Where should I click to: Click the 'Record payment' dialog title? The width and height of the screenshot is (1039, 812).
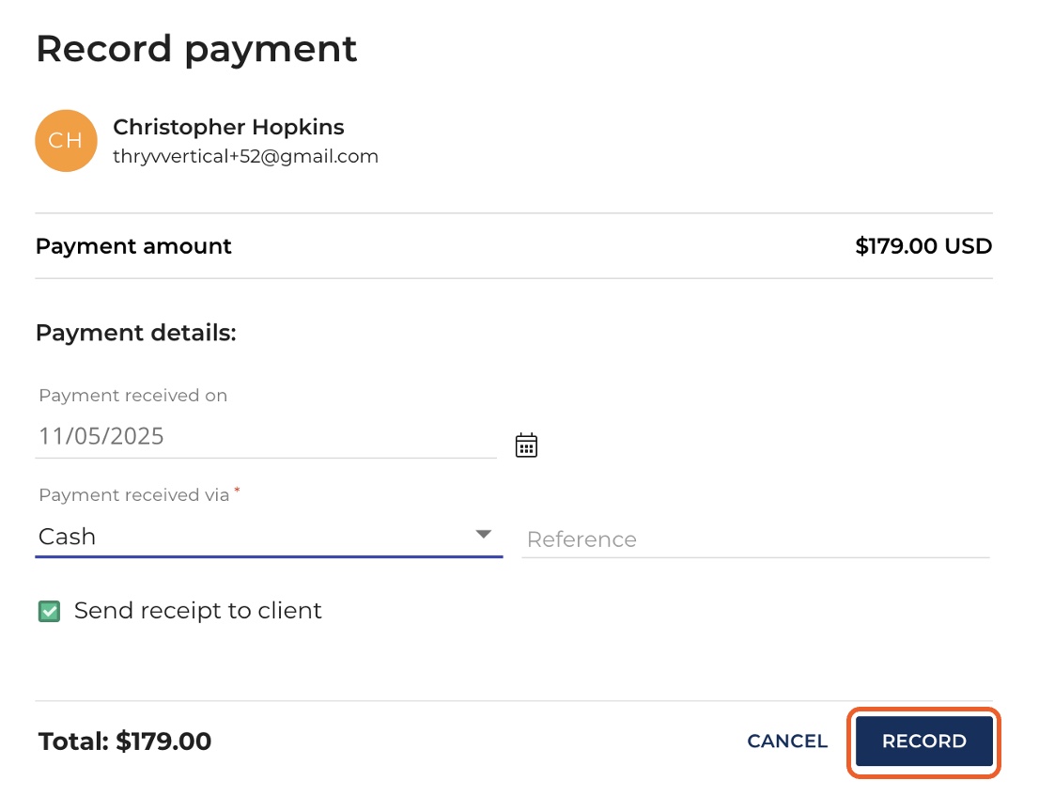pos(196,49)
